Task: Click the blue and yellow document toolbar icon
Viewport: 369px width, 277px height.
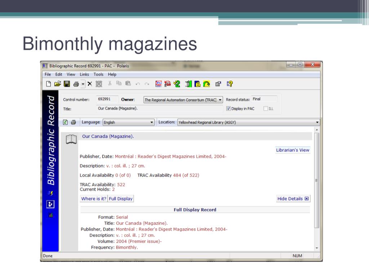Action: [x=197, y=84]
